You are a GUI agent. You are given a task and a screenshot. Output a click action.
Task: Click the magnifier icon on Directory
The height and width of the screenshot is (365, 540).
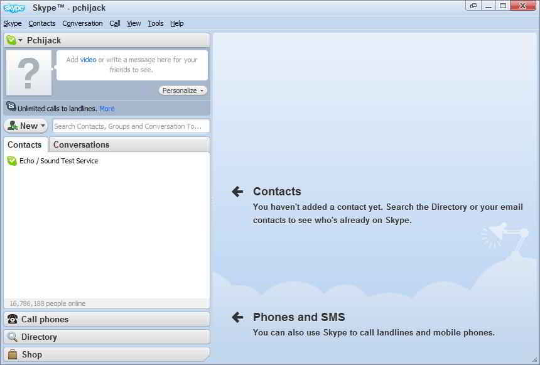pos(13,337)
